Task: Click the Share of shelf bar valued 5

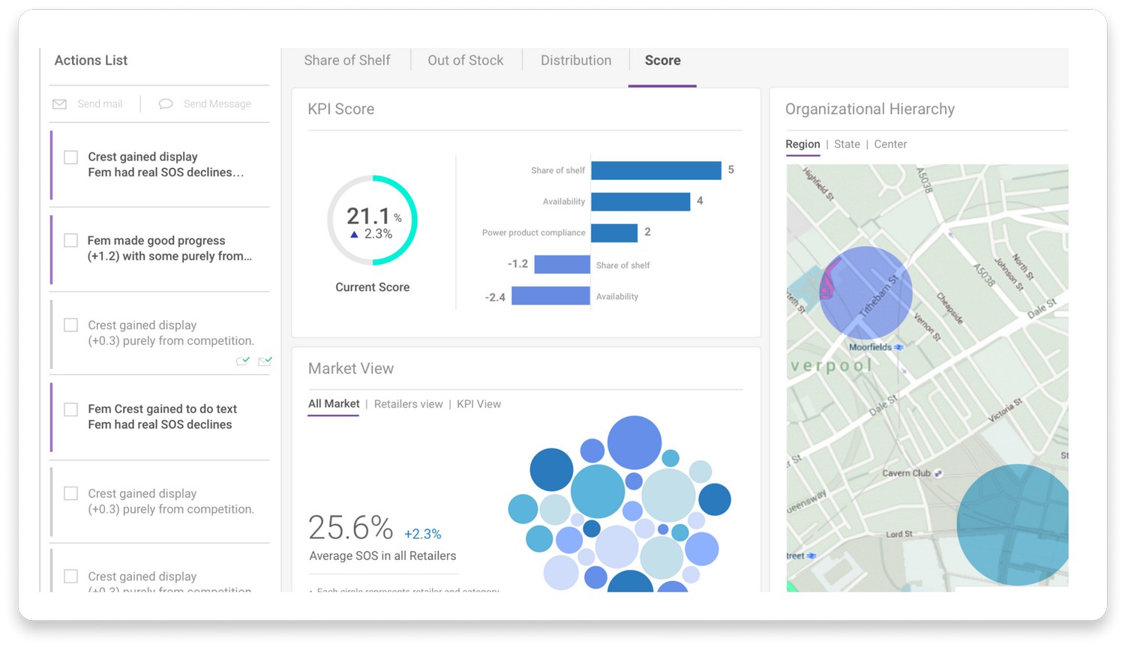Action: coord(656,170)
